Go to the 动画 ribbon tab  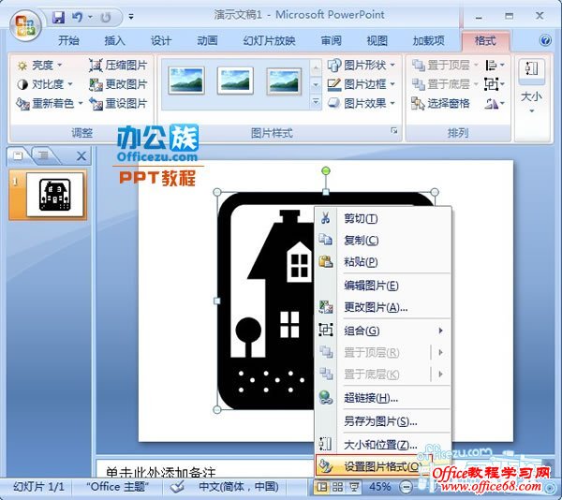(x=207, y=40)
